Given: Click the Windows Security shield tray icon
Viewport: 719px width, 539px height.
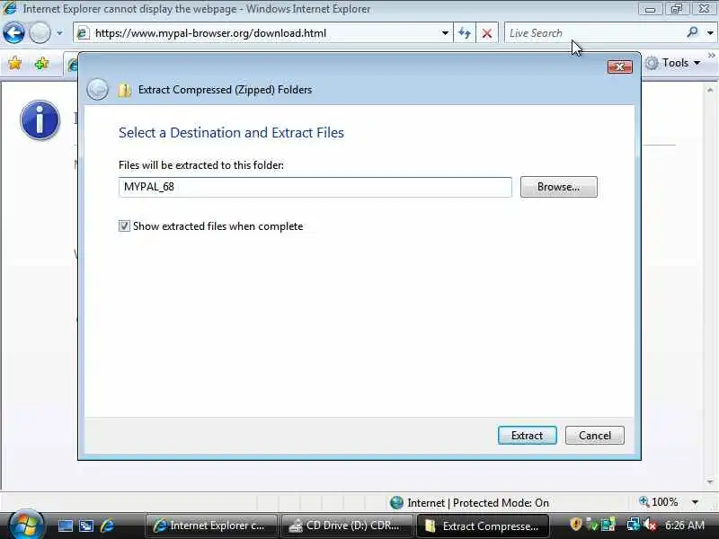Looking at the screenshot, I should coord(575,524).
